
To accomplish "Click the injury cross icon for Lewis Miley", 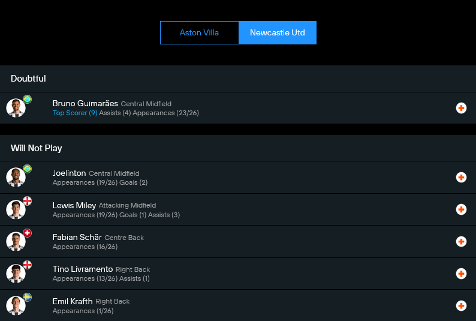I will tap(461, 209).
